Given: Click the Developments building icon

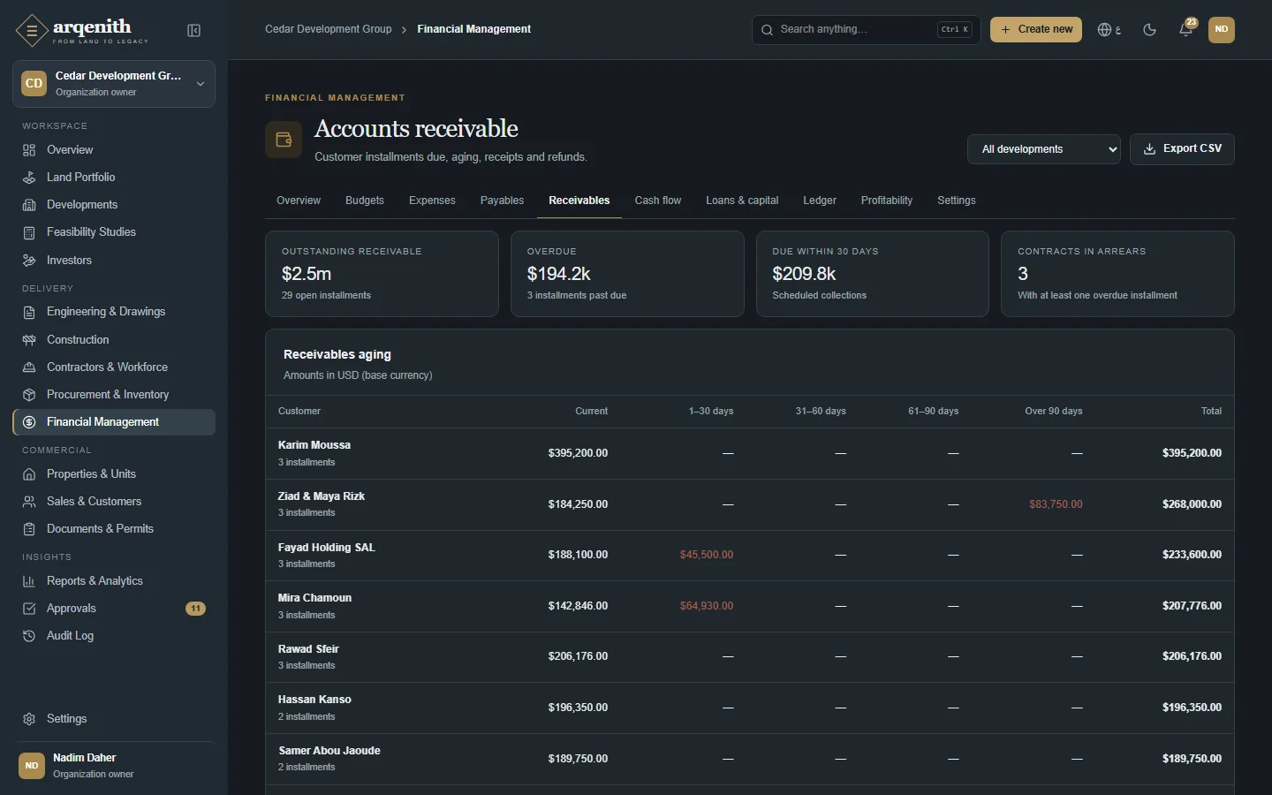Looking at the screenshot, I should click(x=29, y=205).
